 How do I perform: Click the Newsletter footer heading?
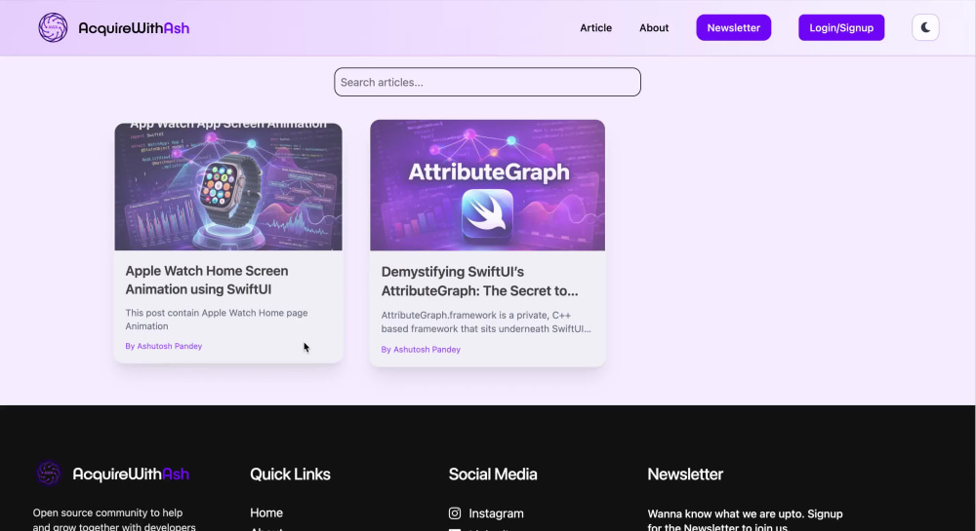click(685, 474)
